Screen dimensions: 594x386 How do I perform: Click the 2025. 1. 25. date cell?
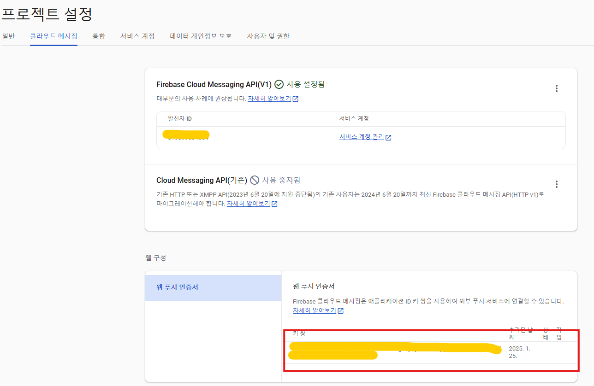[520, 352]
